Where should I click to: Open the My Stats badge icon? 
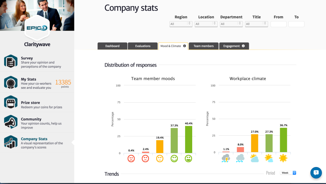pos(11,83)
